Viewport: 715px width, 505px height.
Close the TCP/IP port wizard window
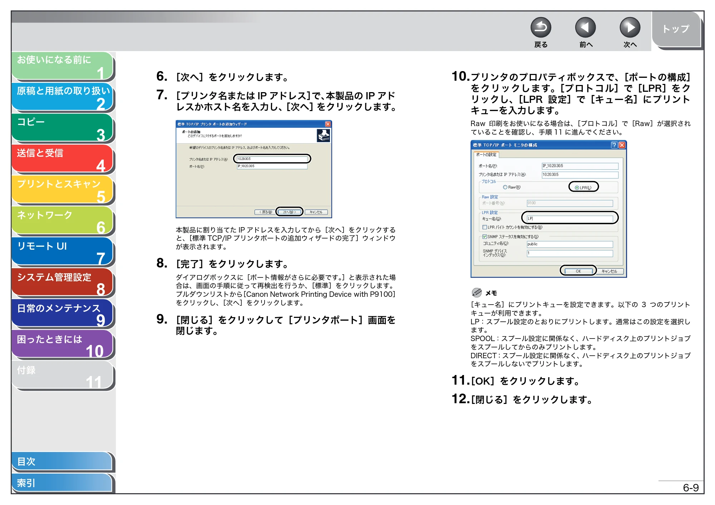pos(328,124)
